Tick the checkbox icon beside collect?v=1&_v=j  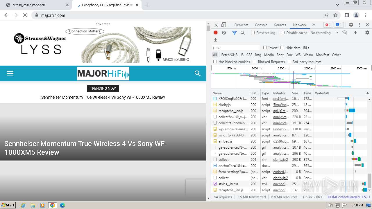[215, 117]
